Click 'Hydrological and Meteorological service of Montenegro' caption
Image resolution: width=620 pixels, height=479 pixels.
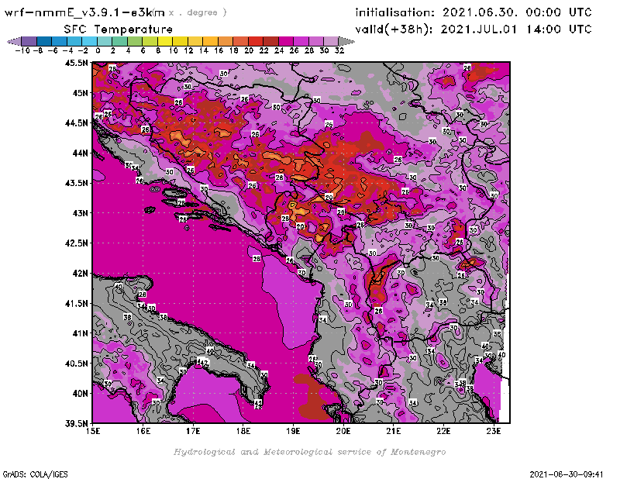(x=309, y=452)
